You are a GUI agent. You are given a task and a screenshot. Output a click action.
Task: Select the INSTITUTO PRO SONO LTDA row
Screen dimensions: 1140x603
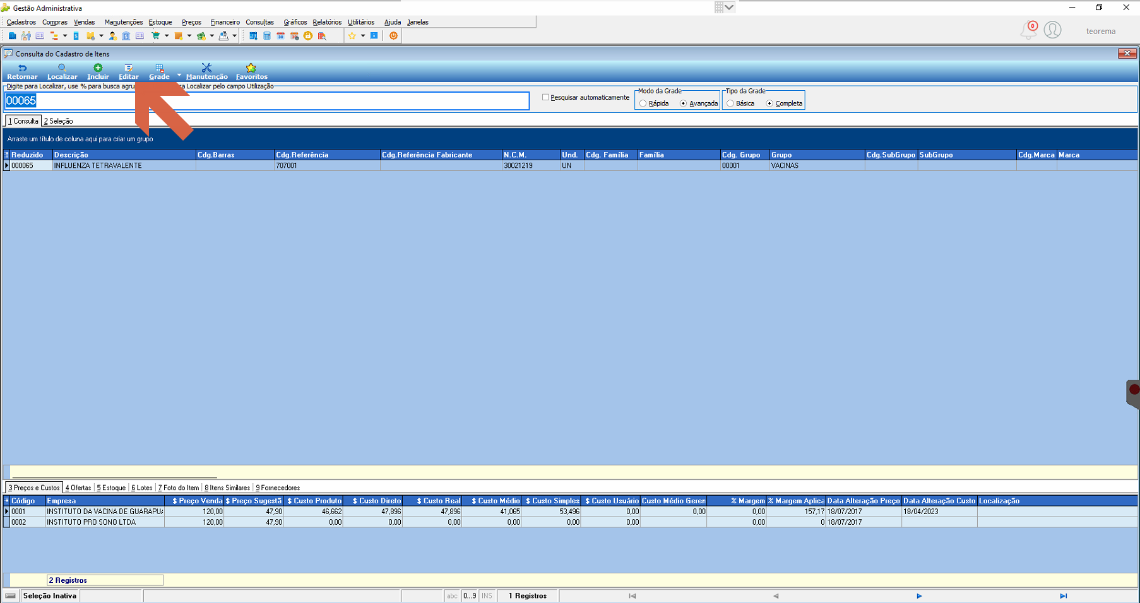click(x=571, y=522)
